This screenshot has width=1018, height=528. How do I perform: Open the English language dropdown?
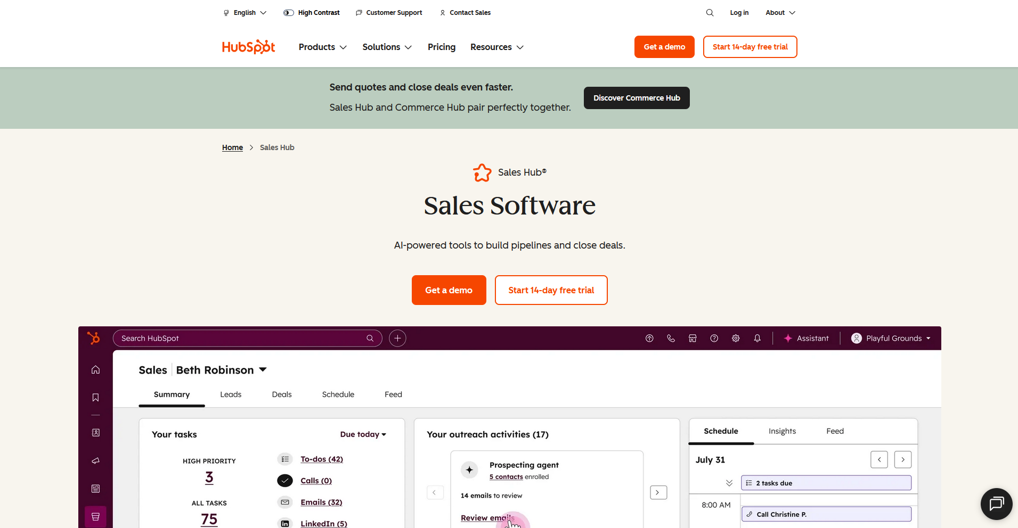pyautogui.click(x=245, y=13)
